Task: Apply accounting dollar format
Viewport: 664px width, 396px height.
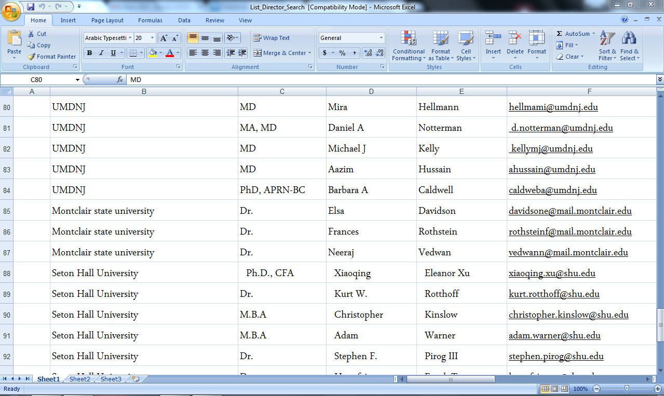Action: coord(325,53)
